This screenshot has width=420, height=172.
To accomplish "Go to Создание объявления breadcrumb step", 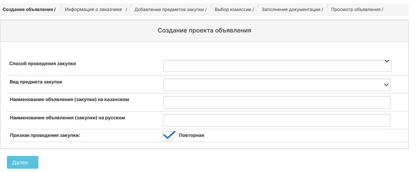I will tap(29, 10).
